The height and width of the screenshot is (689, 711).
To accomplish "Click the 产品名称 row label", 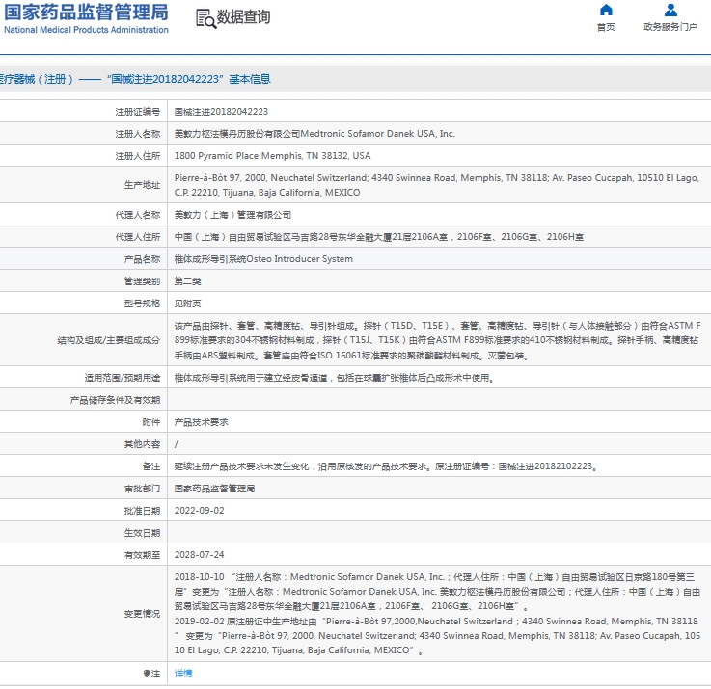I will (x=143, y=259).
